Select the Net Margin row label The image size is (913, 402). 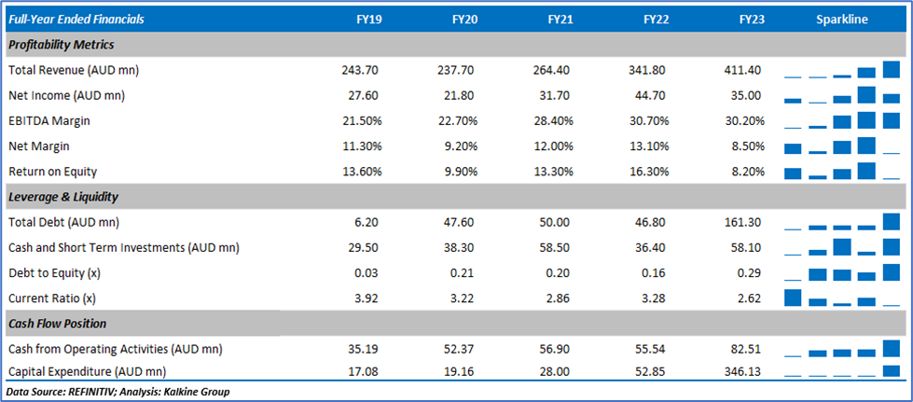coord(38,146)
